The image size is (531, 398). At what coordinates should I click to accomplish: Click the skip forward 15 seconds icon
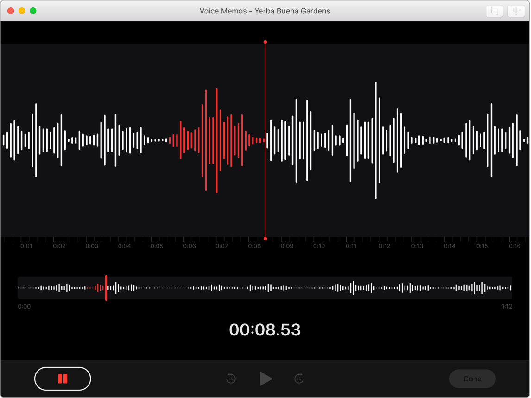tap(299, 379)
